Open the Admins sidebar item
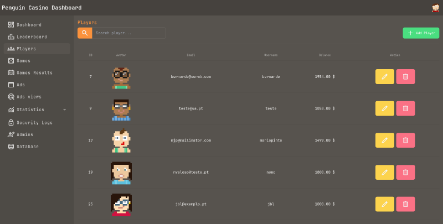Screen dimensions: 443x224 tap(25, 134)
